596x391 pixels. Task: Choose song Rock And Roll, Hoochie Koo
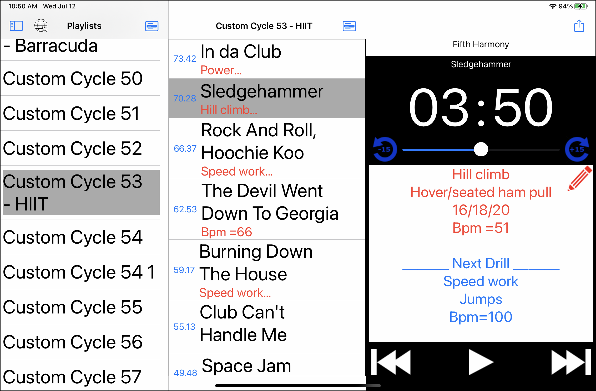coord(267,148)
